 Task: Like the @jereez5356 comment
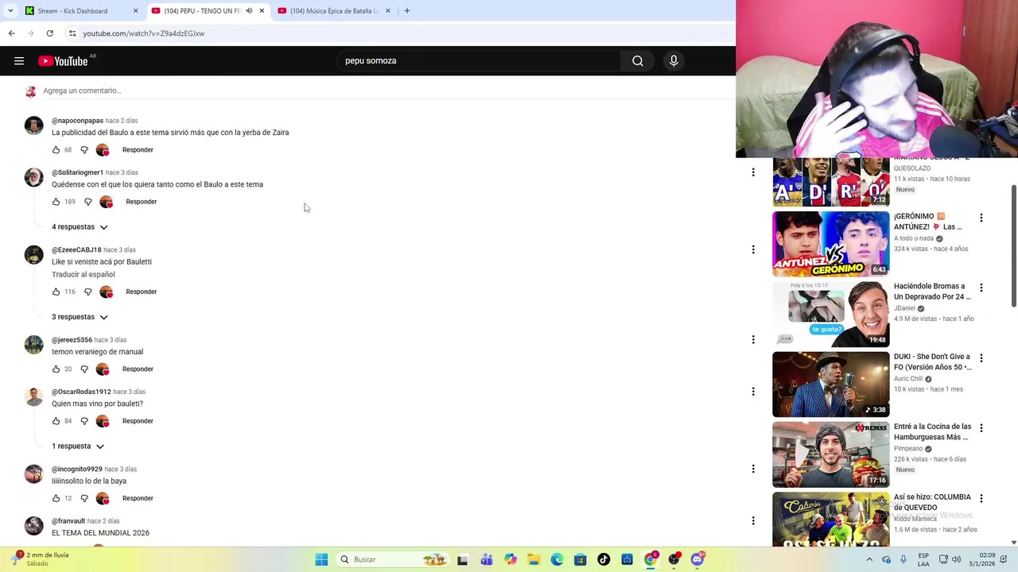click(56, 369)
